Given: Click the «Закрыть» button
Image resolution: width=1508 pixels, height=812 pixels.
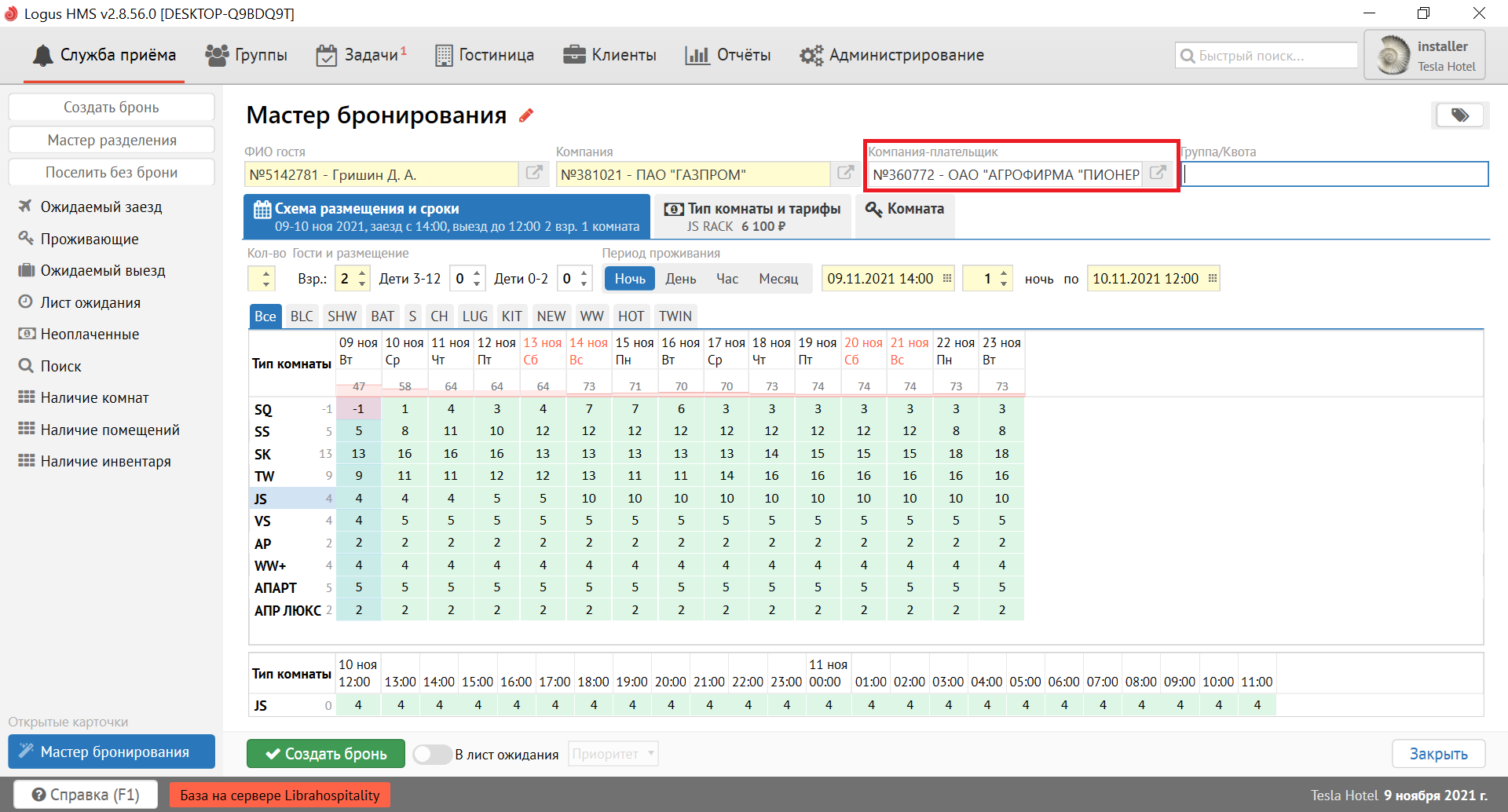Looking at the screenshot, I should 1438,754.
